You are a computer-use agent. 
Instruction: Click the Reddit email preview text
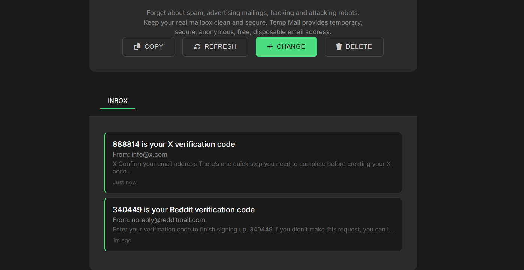253,229
